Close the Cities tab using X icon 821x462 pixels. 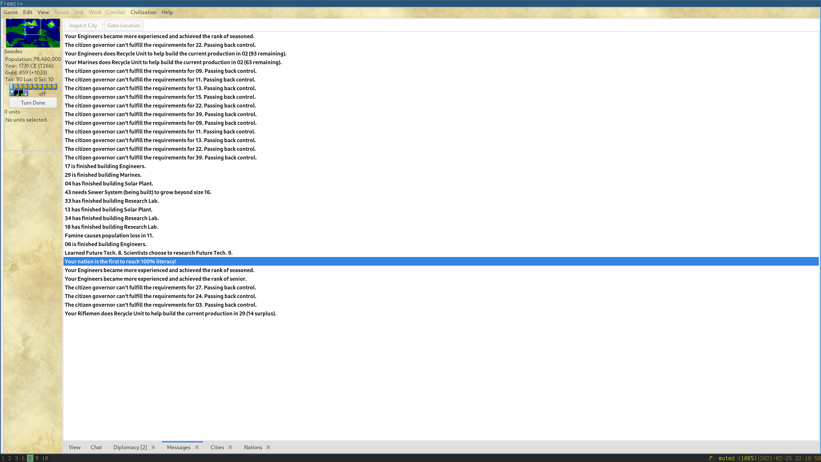pyautogui.click(x=230, y=447)
